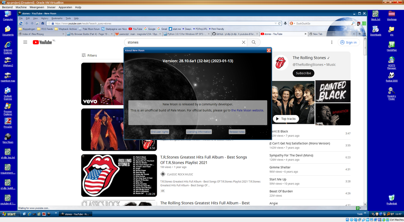Open Process Explorer desktop icon
Screen dimensions: 404x222
pyautogui.click(x=8, y=109)
